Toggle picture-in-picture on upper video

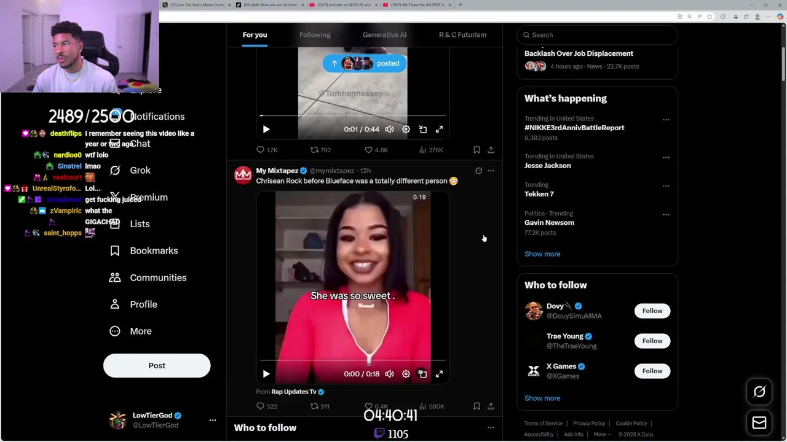coord(422,130)
